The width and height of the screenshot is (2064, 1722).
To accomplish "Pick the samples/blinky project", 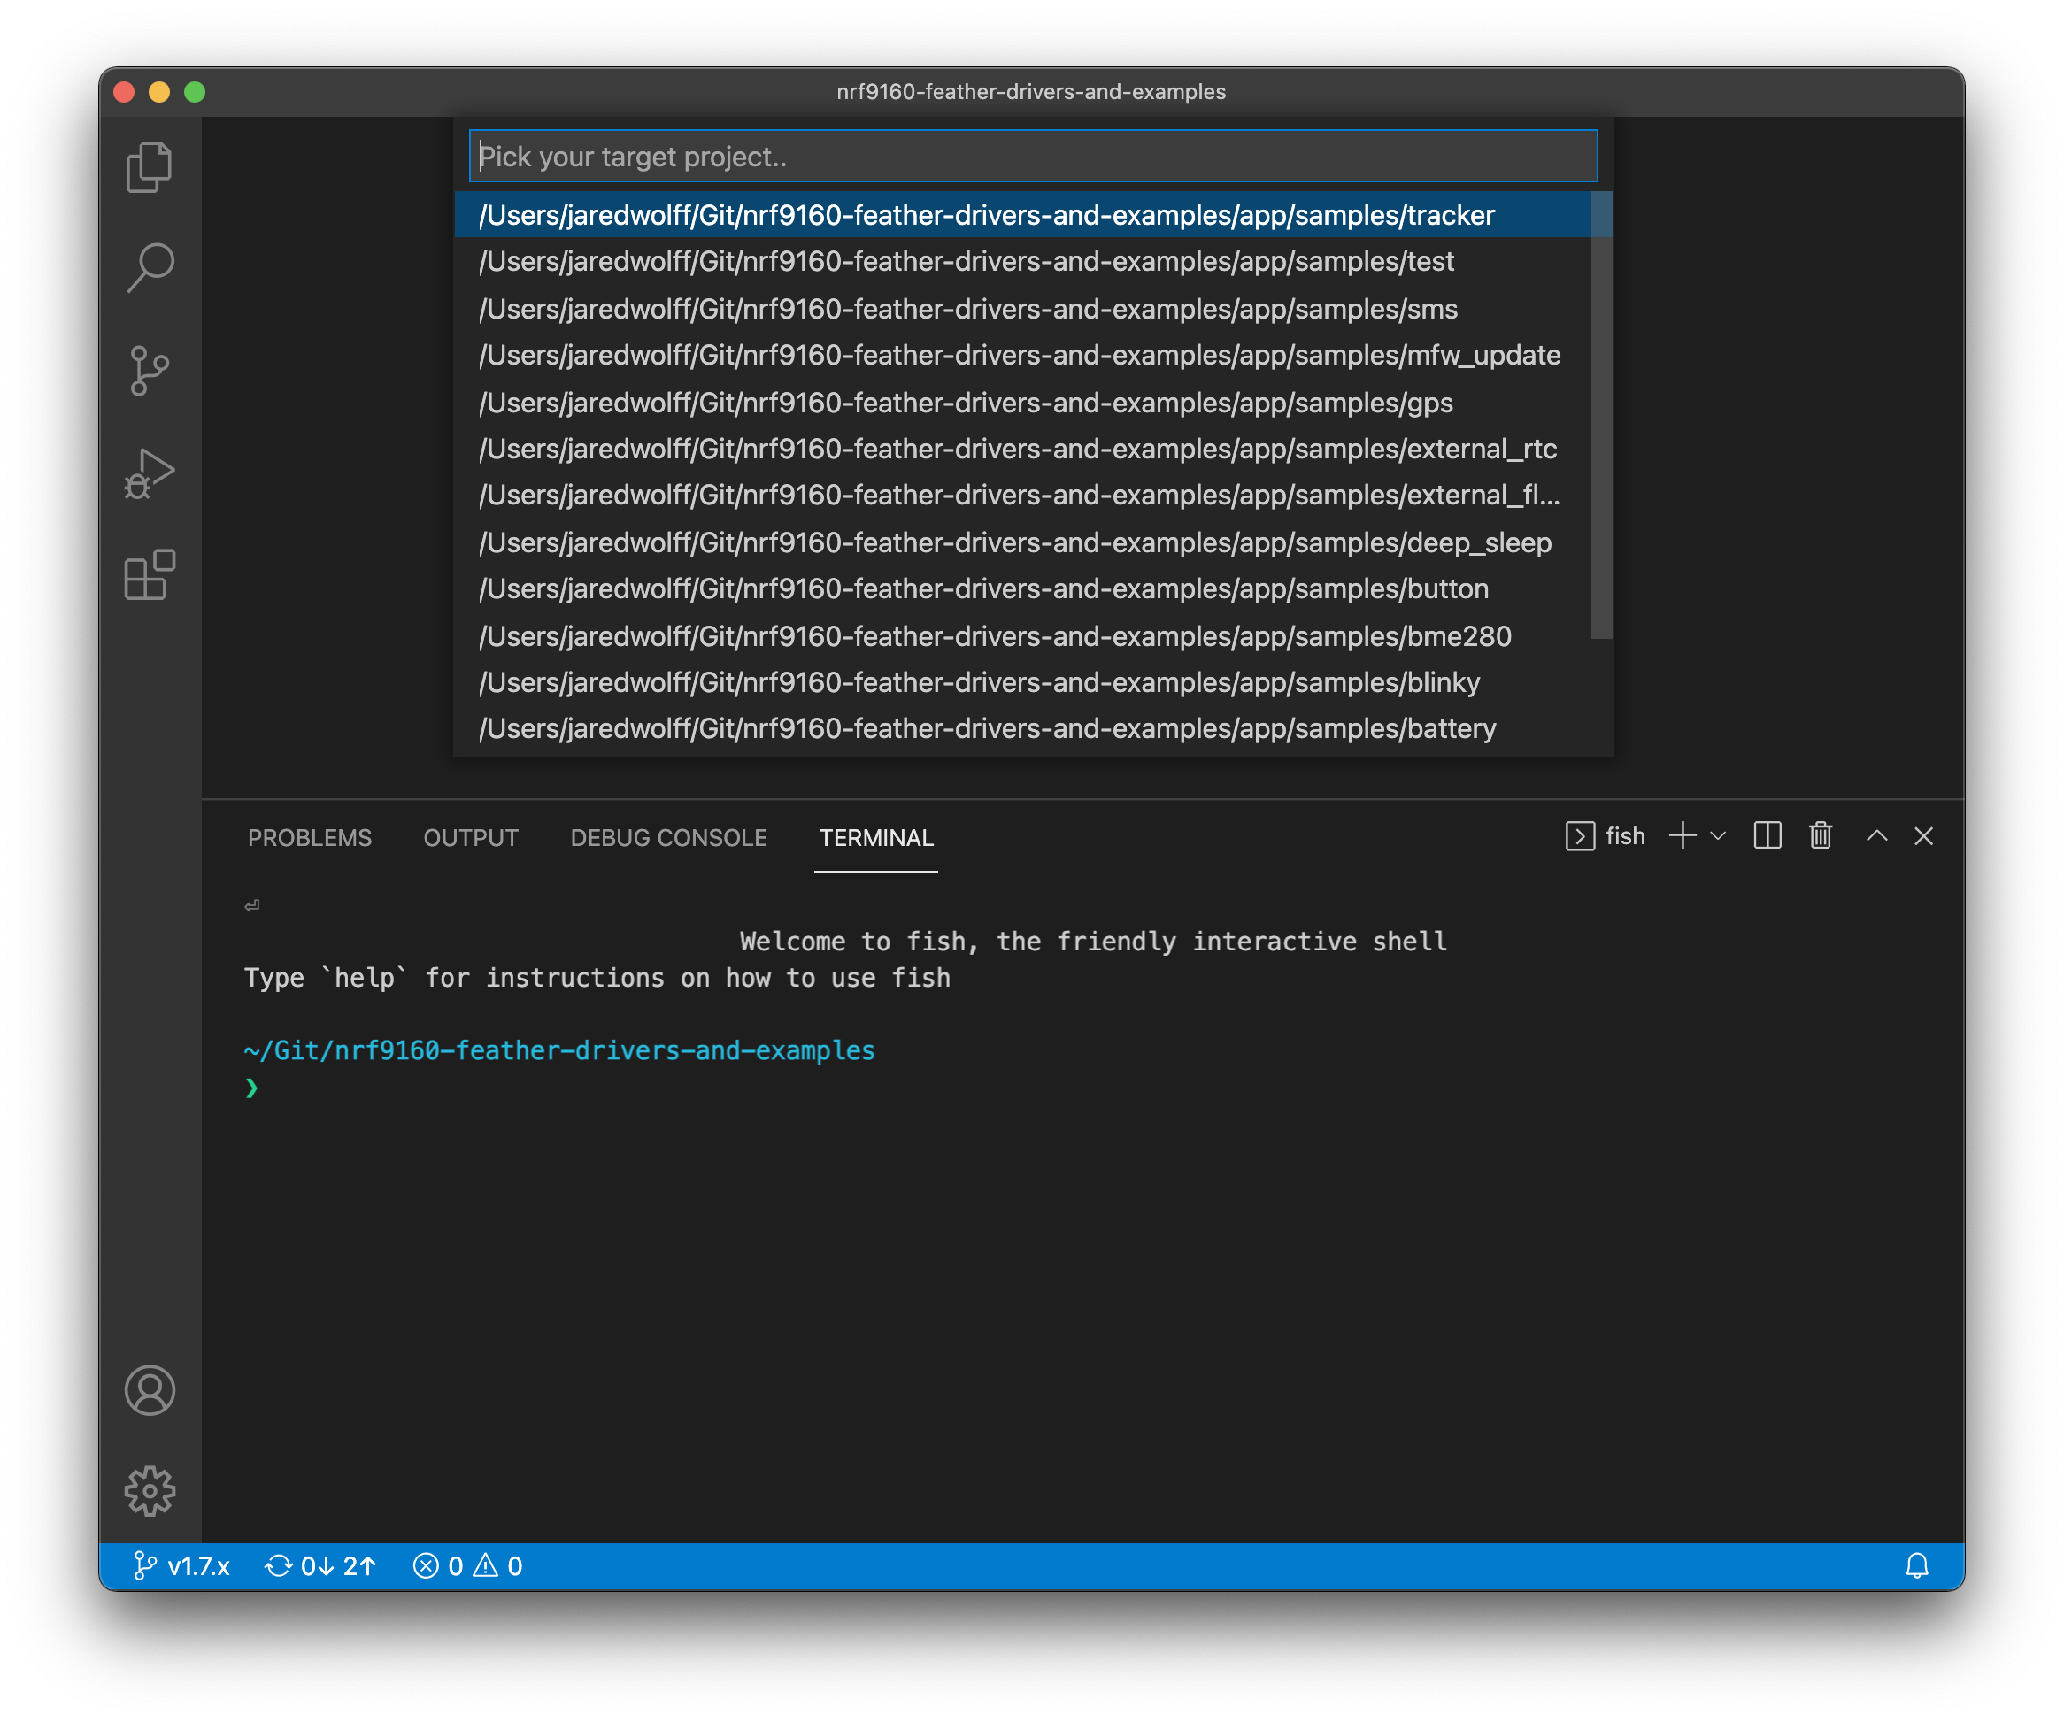I will [x=1022, y=682].
